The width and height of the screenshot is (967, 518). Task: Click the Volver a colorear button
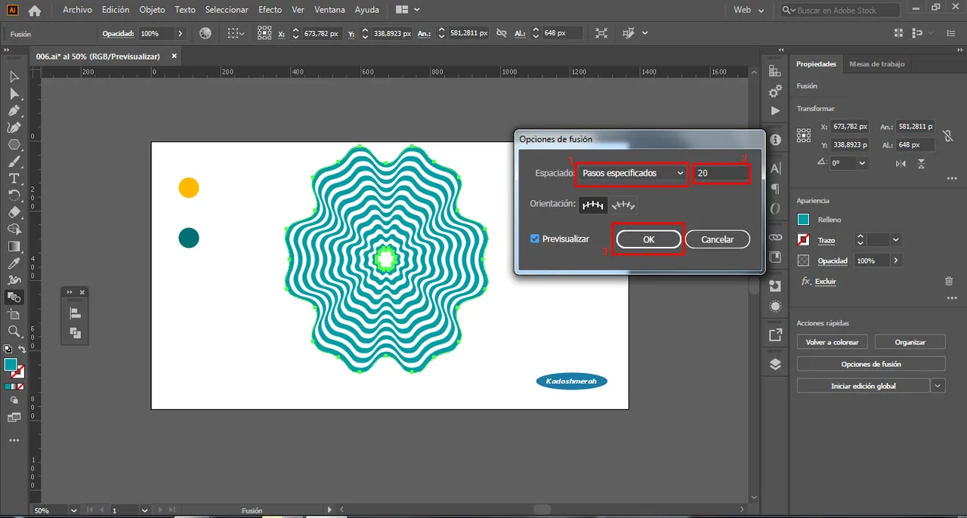pos(833,342)
